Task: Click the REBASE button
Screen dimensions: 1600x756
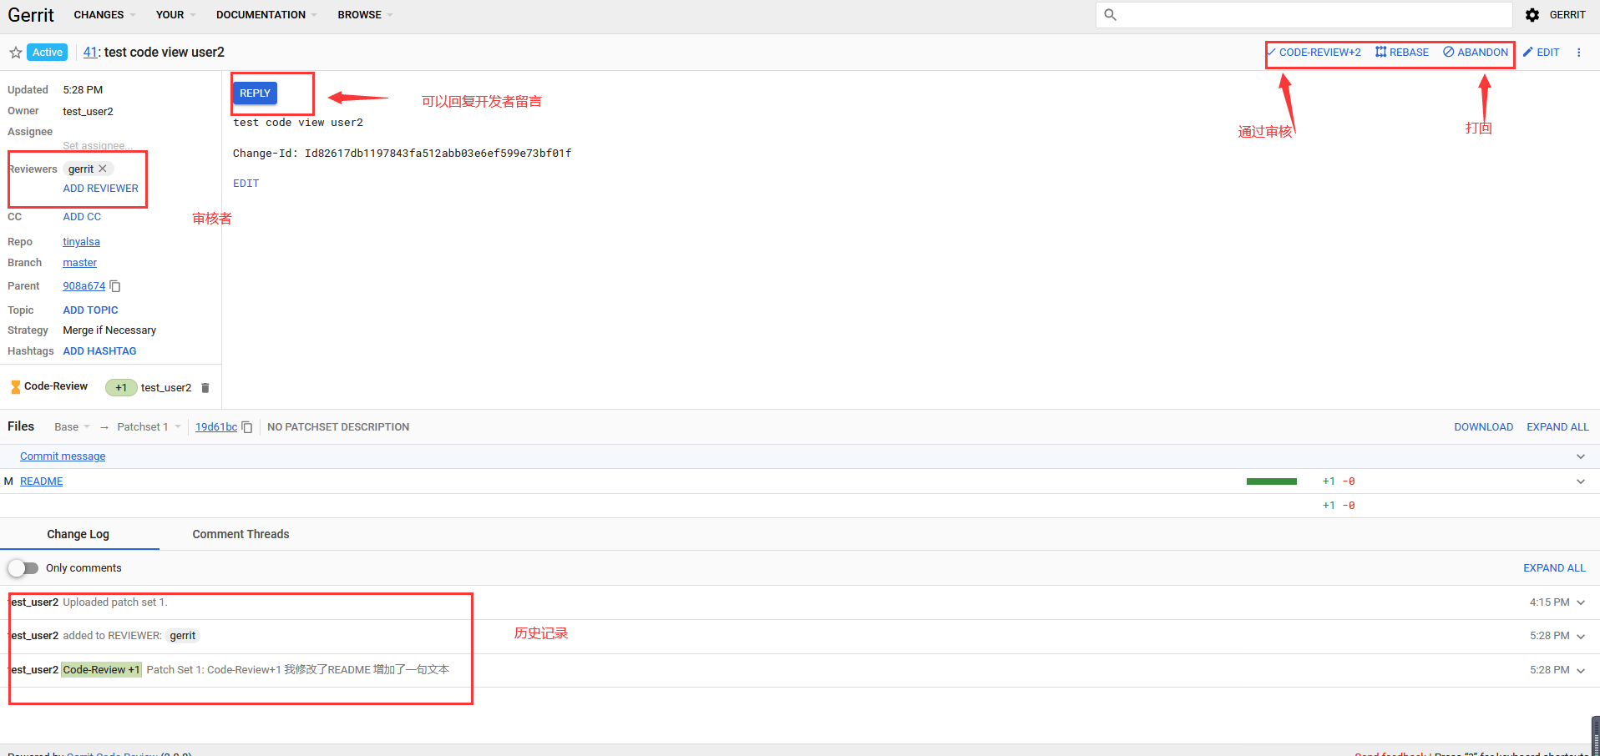Action: (1402, 53)
